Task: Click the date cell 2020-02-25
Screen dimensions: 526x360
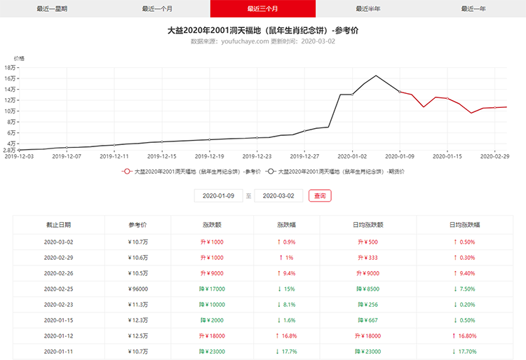Action: (58, 289)
